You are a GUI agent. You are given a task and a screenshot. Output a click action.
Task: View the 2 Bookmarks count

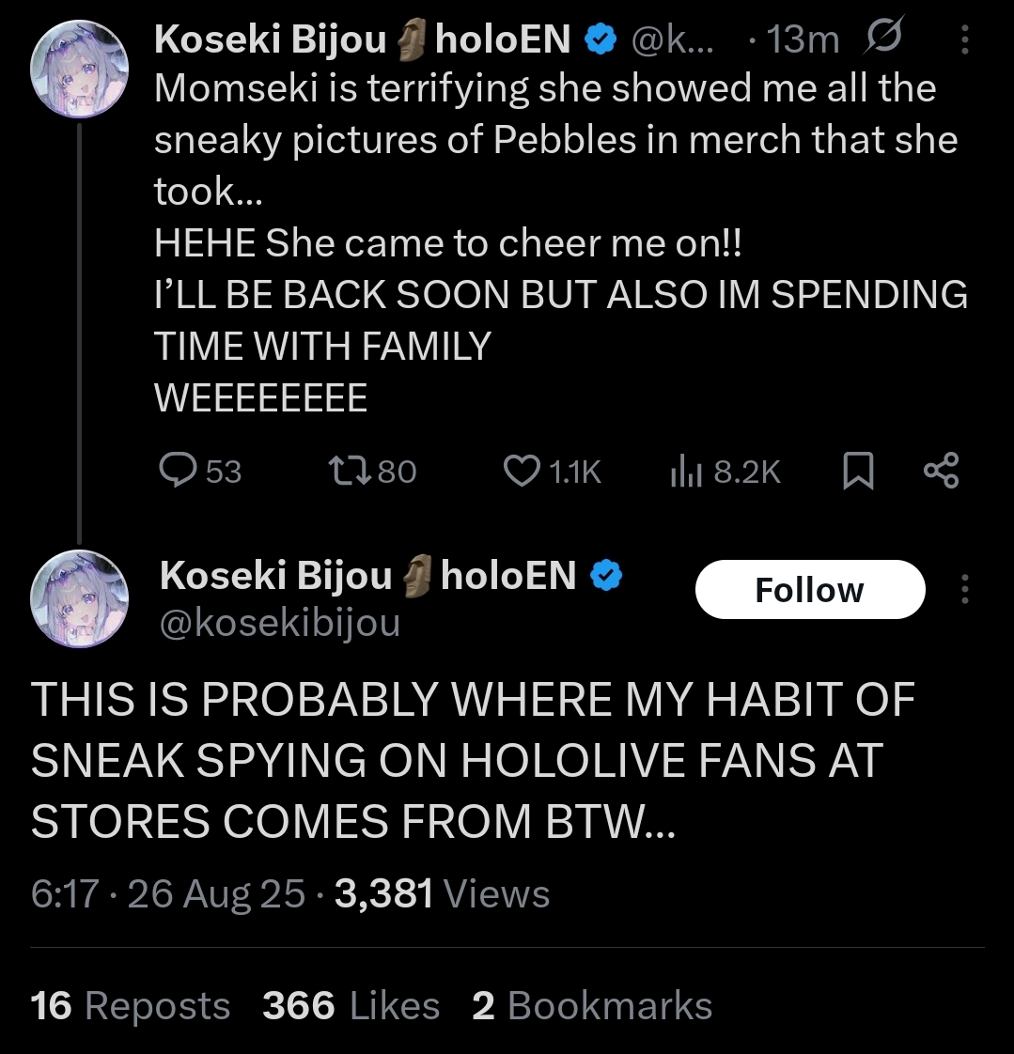[x=592, y=1005]
